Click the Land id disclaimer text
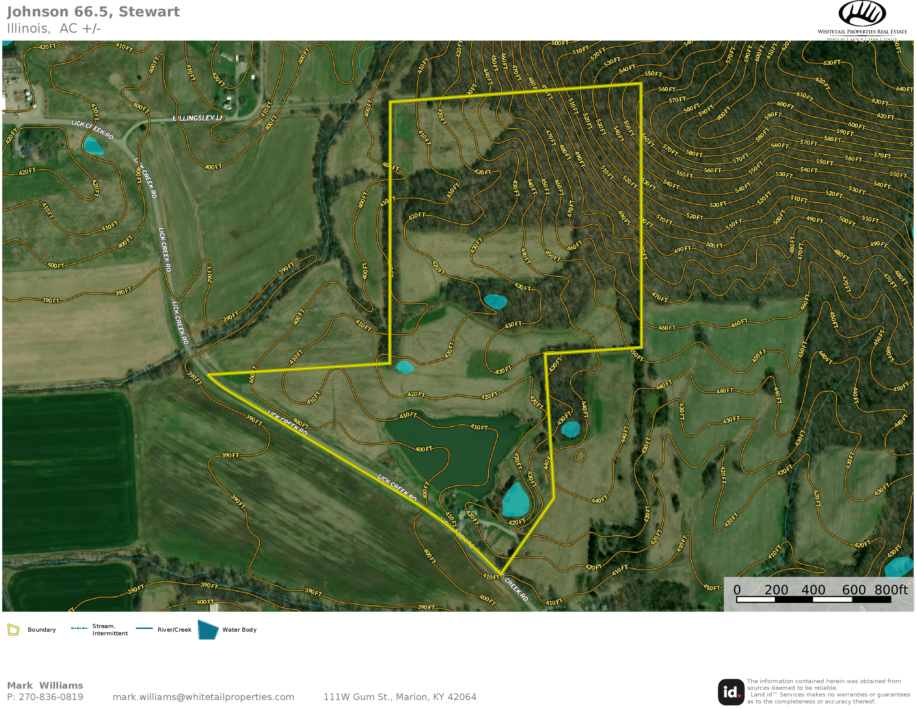 (827, 691)
